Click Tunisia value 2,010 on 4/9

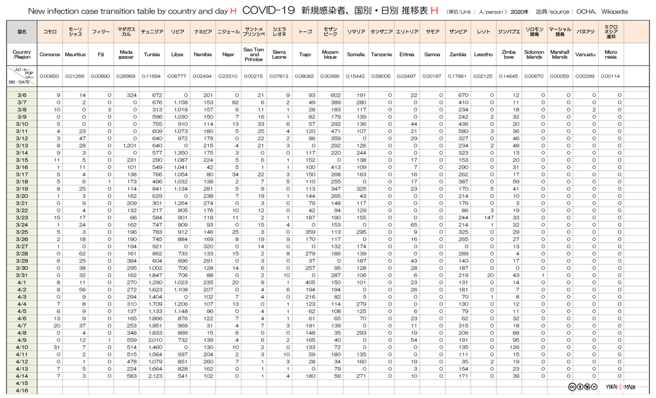[x=155, y=340]
